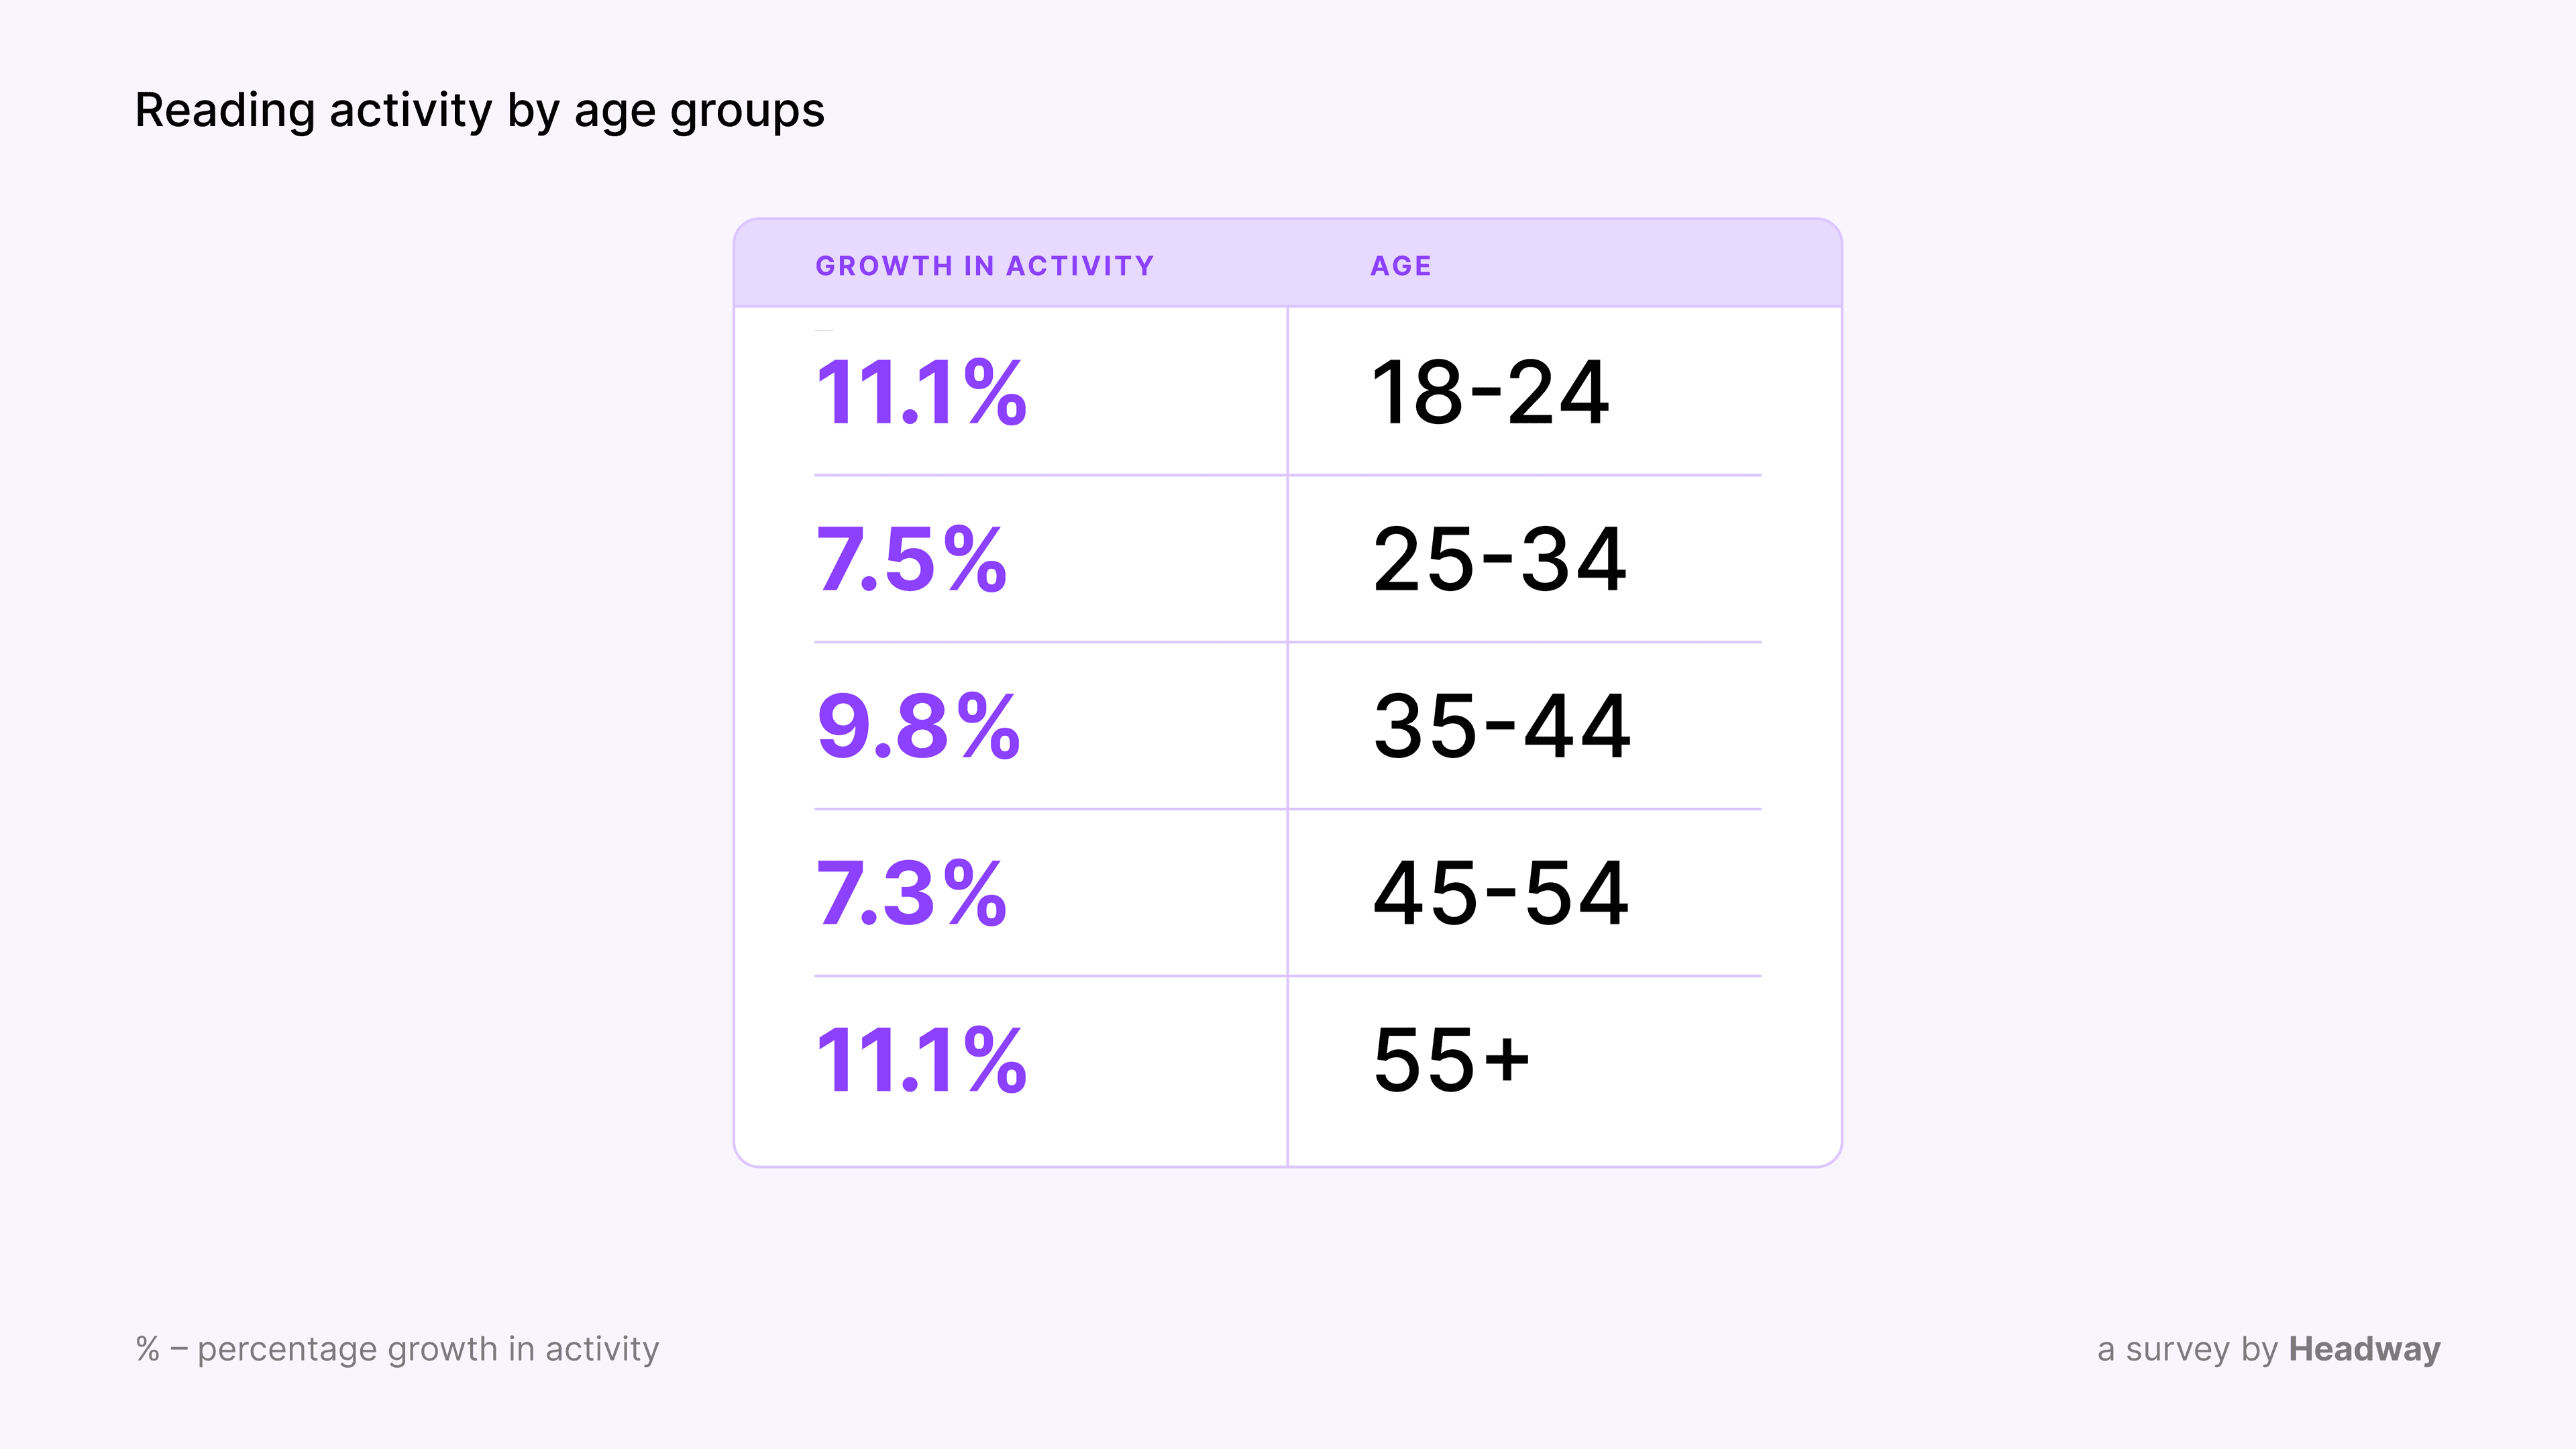Select the 35-44 age group cell
Screen dimensions: 2576x1449
(1501, 727)
